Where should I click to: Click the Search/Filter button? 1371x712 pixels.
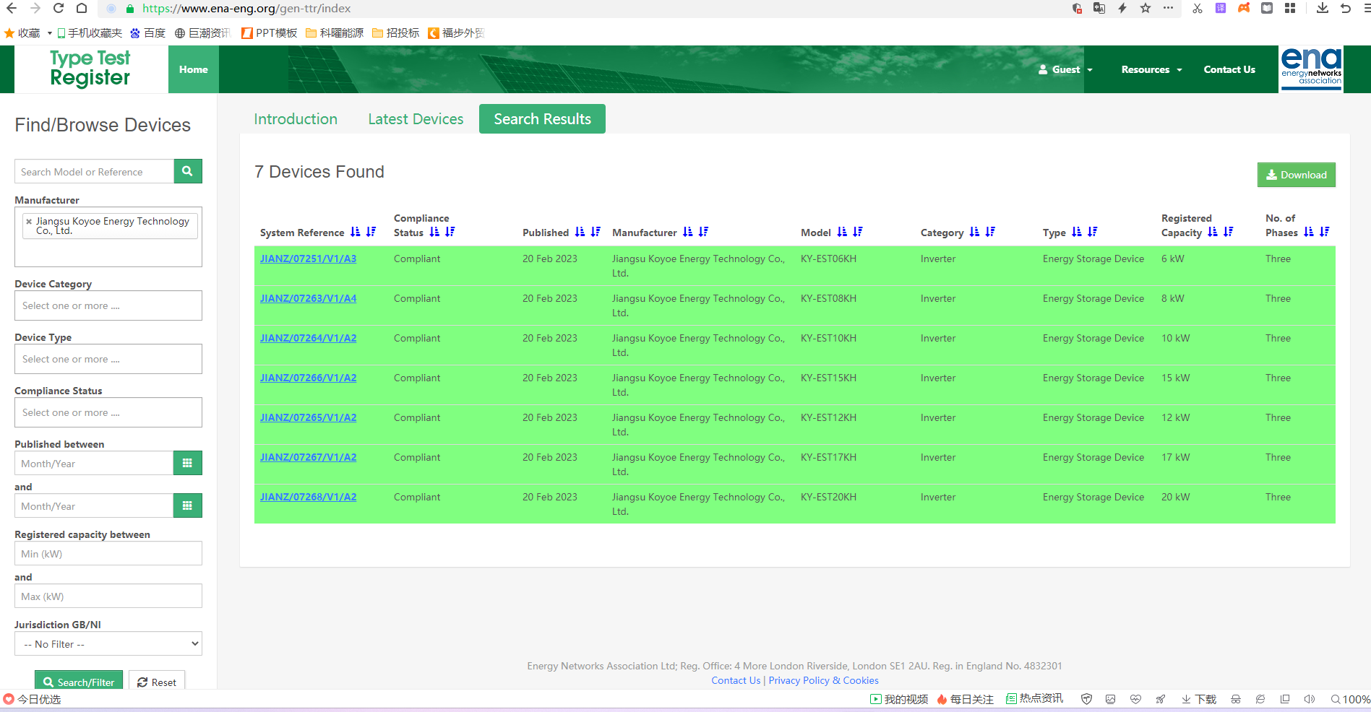point(79,682)
